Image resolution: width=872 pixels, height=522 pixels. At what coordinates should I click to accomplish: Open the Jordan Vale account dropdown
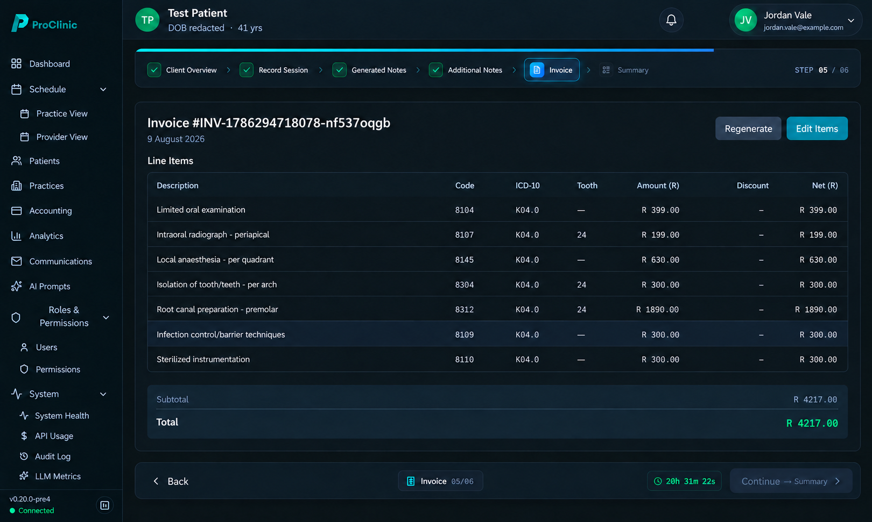tap(796, 20)
